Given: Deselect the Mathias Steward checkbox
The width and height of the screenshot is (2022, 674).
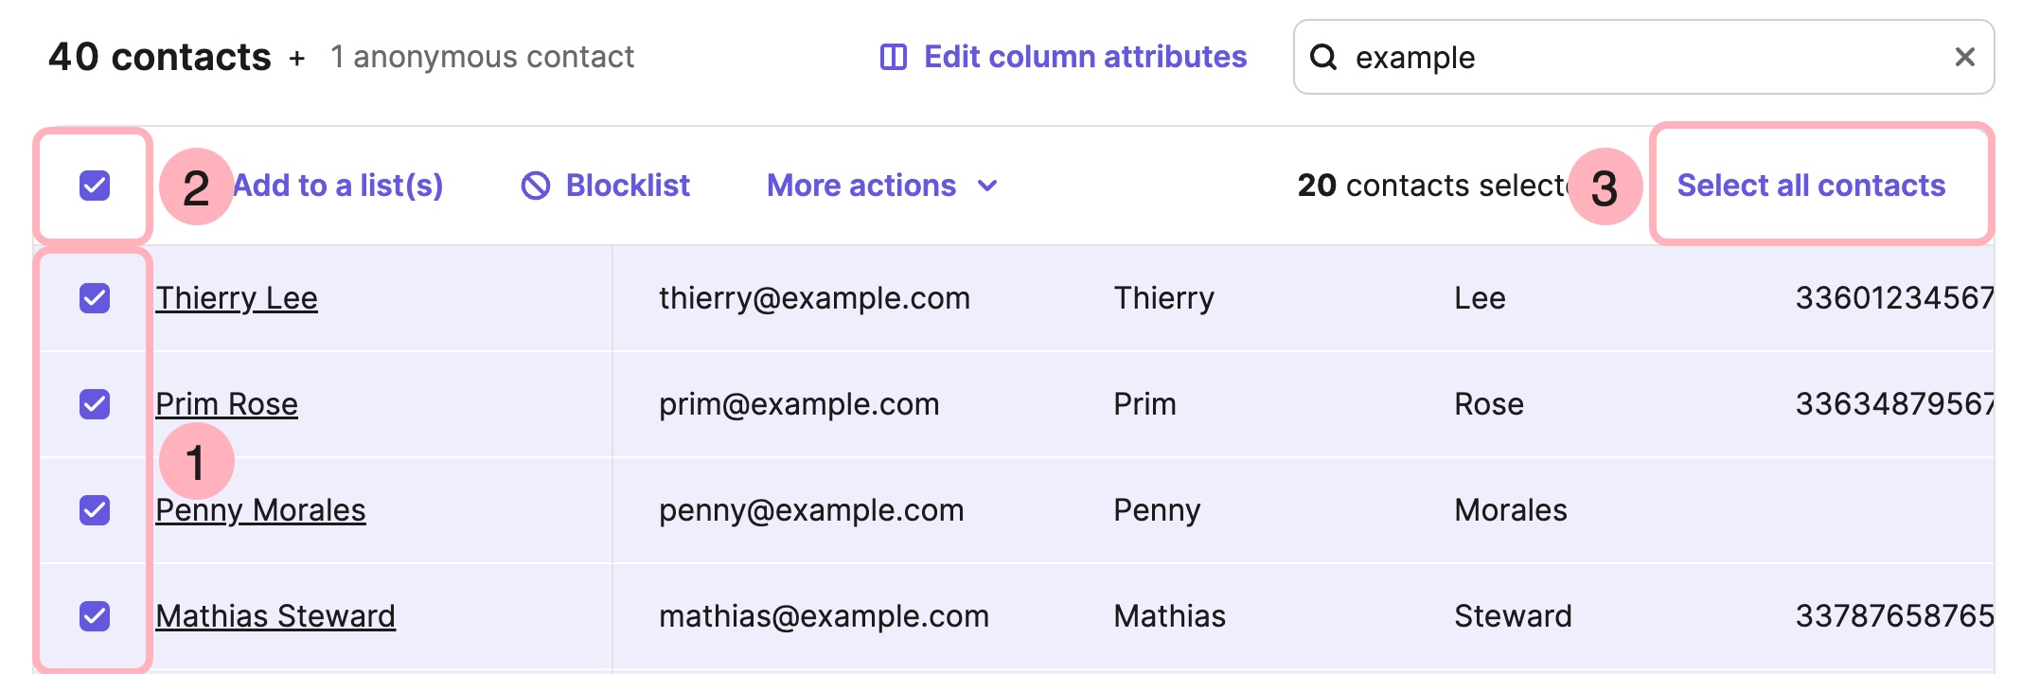Looking at the screenshot, I should [95, 616].
